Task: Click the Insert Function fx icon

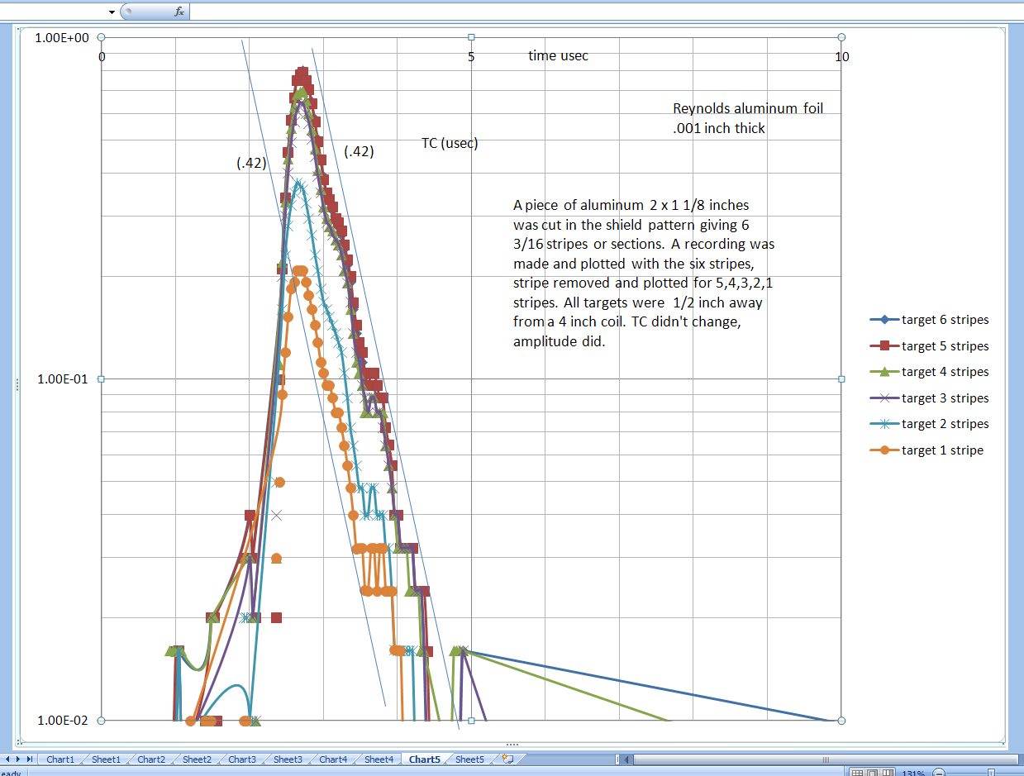Action: click(x=179, y=12)
